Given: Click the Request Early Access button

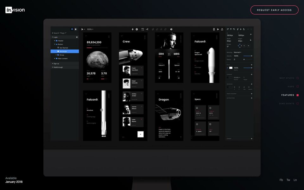Looking at the screenshot, I should 274,10.
